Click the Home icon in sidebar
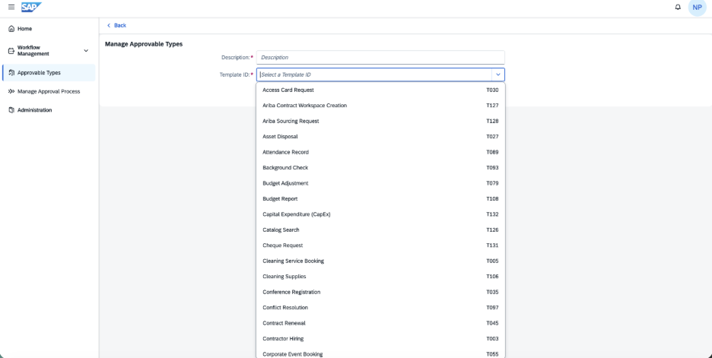The height and width of the screenshot is (358, 712). click(x=11, y=29)
